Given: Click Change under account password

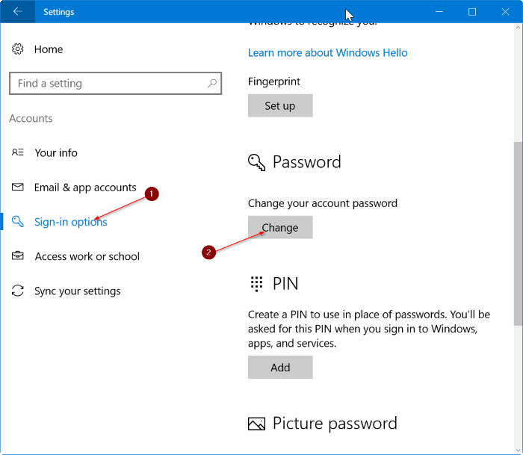Looking at the screenshot, I should click(280, 227).
